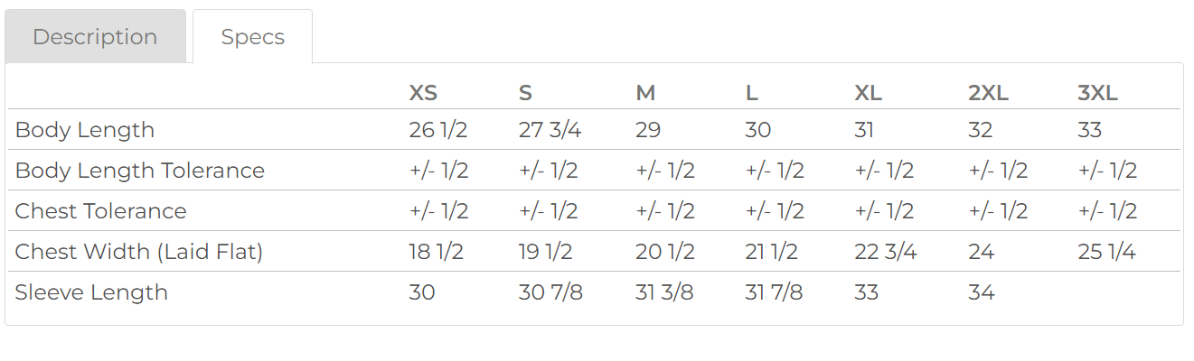The height and width of the screenshot is (361, 1194).
Task: Switch to the Description tab
Action: (x=95, y=37)
